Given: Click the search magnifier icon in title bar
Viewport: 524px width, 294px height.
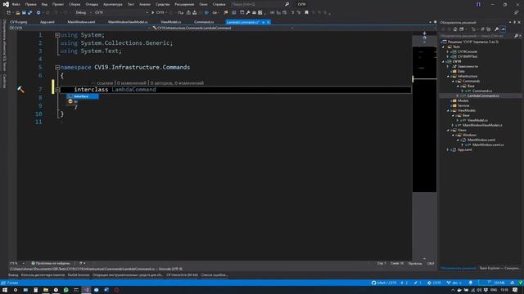Looking at the screenshot, I should [287, 4].
